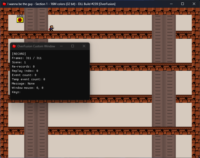Click the game window title text

pos(61,4)
